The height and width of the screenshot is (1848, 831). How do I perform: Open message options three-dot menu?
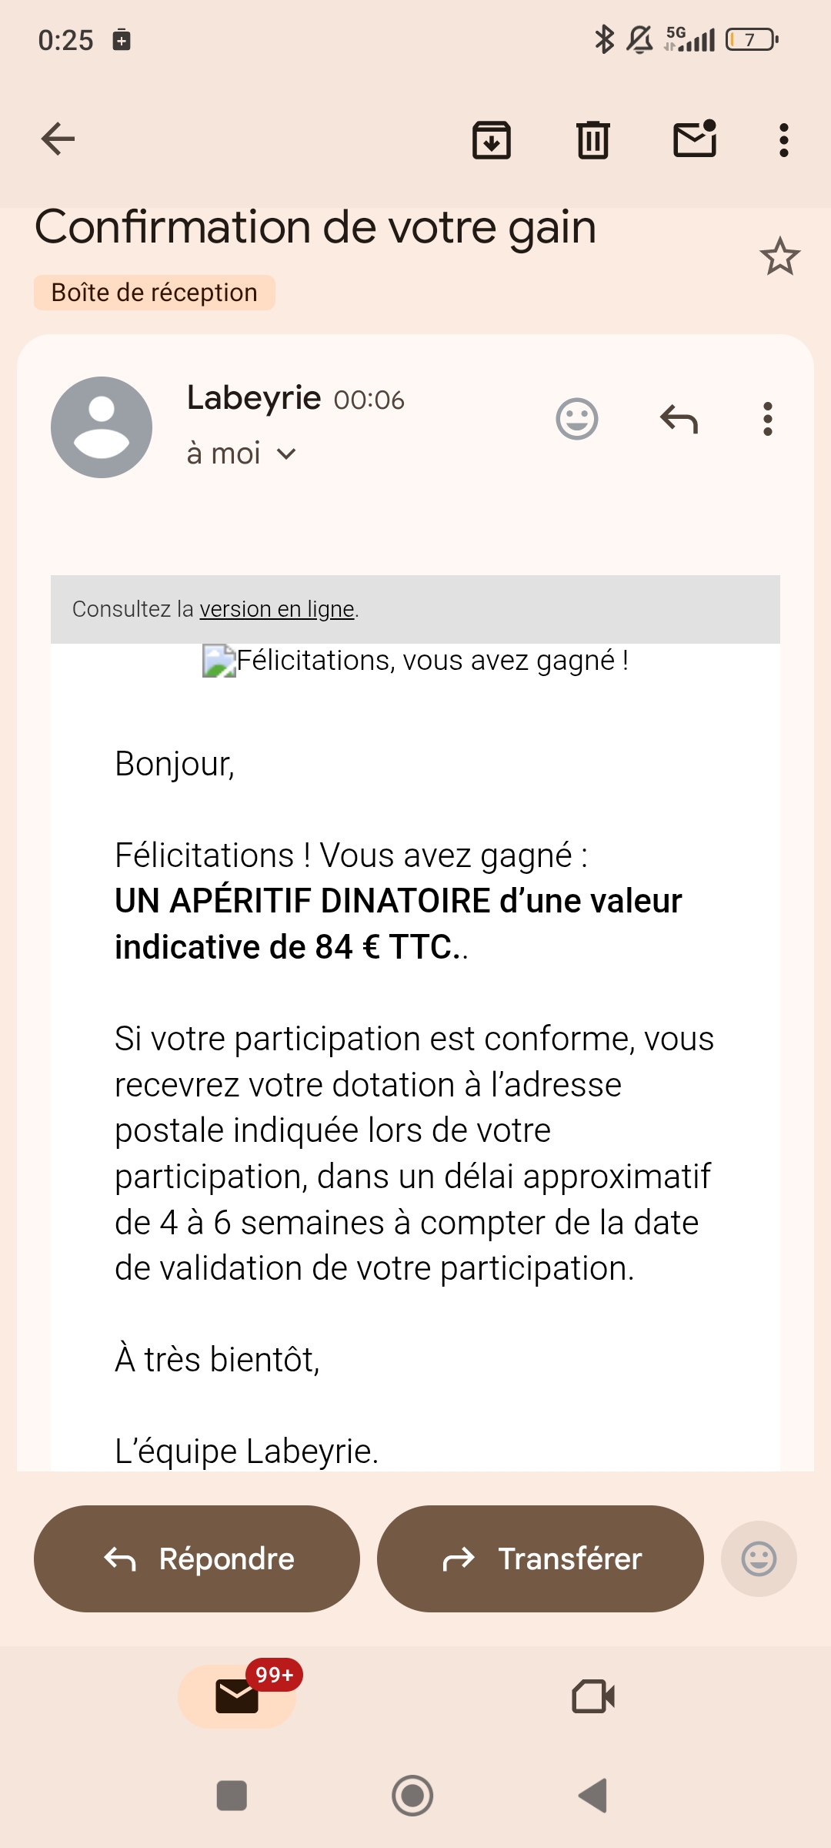coord(767,420)
